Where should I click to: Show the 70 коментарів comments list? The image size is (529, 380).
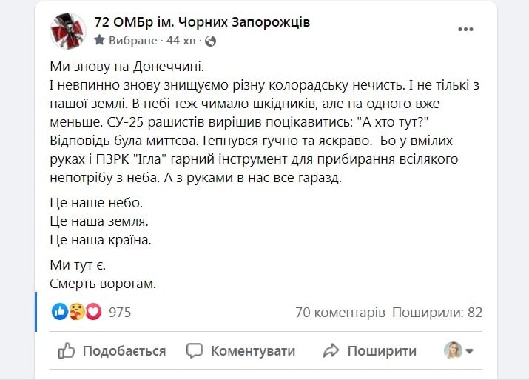tap(340, 313)
